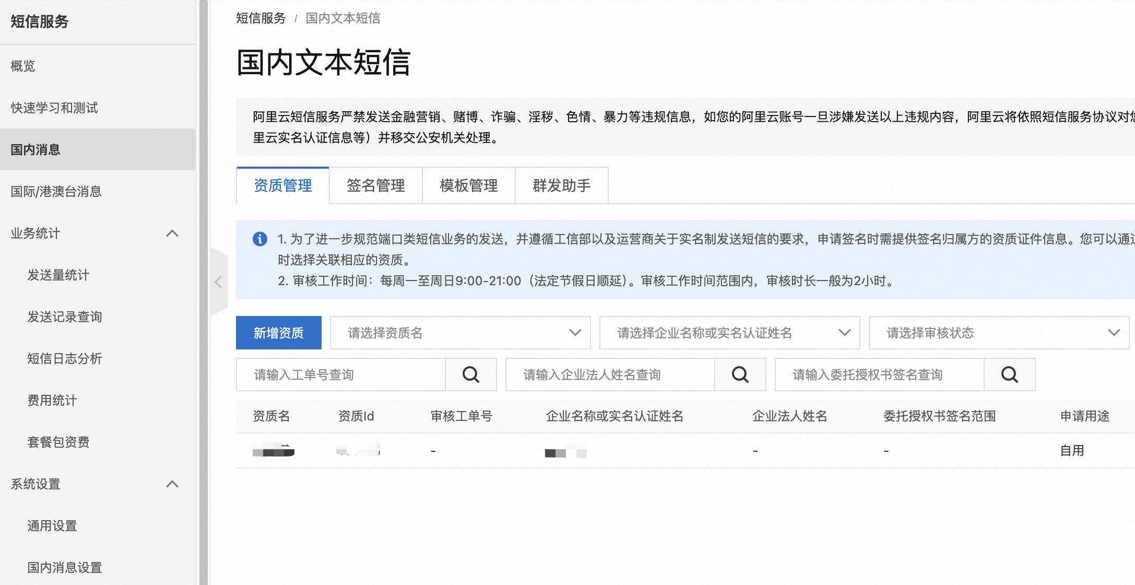Collapse the 系统设置 section chevron
The height and width of the screenshot is (585, 1135).
[172, 484]
